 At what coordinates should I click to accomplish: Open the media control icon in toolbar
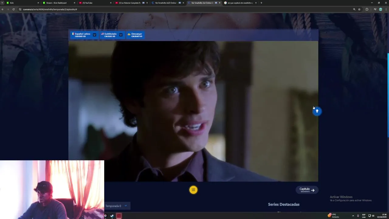pos(375,9)
